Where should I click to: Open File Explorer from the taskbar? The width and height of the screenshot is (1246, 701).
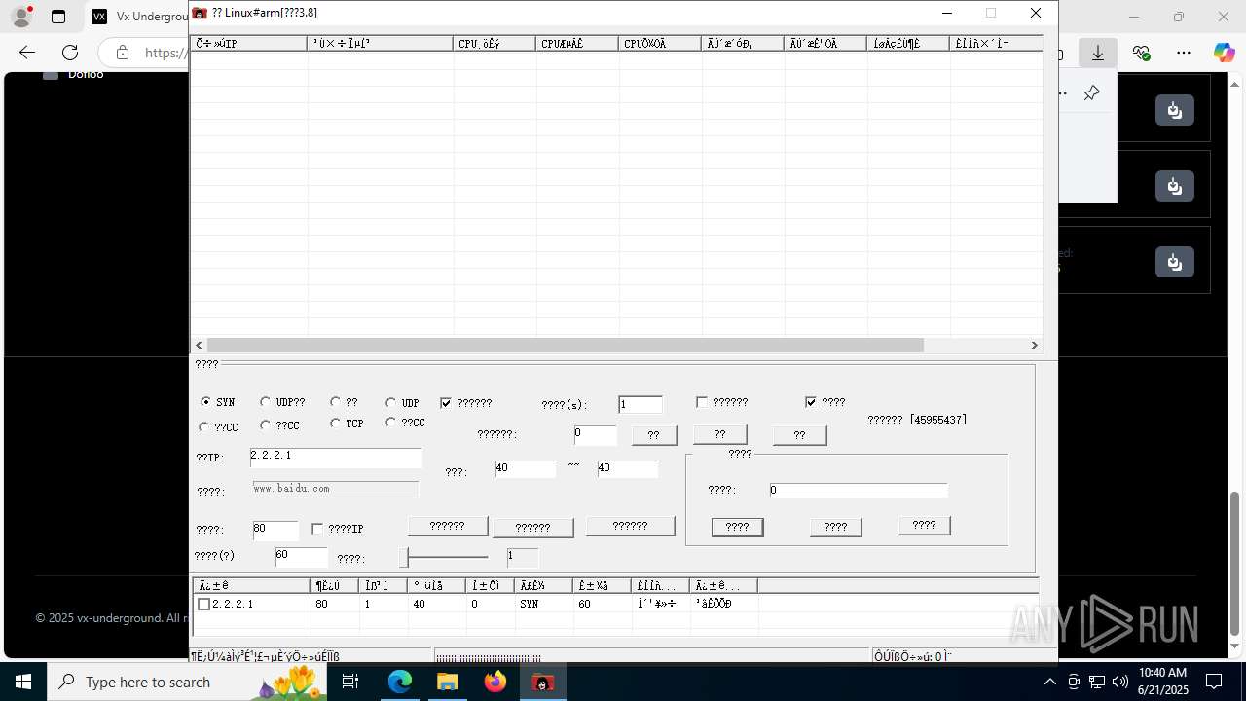[447, 682]
